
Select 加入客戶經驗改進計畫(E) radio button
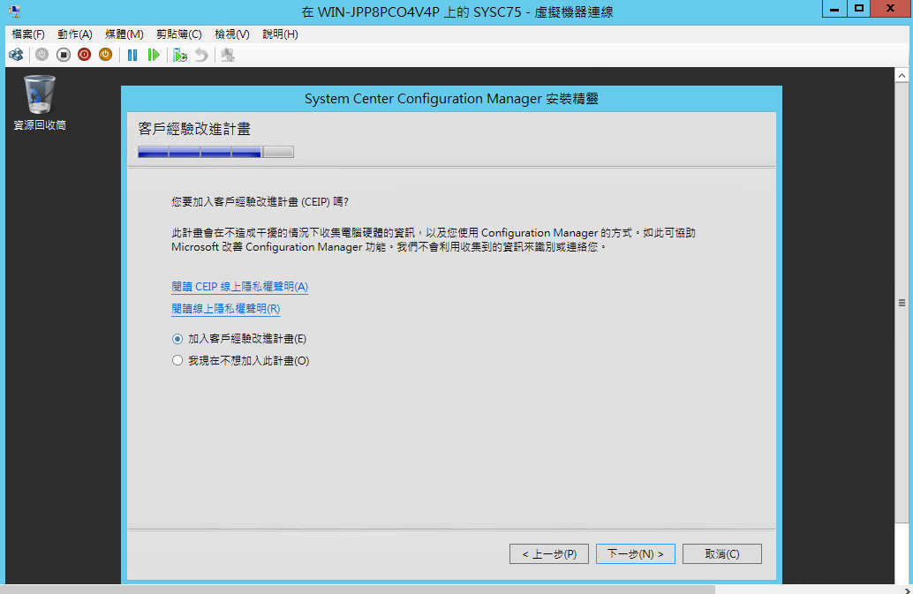(x=177, y=339)
